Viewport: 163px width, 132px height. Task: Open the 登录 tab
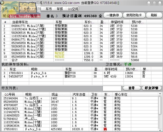5,9
